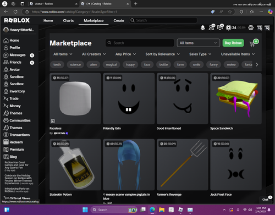Viewport: 275px width, 215px height.
Task: Show more tags with the right chevron
Action: tap(257, 64)
